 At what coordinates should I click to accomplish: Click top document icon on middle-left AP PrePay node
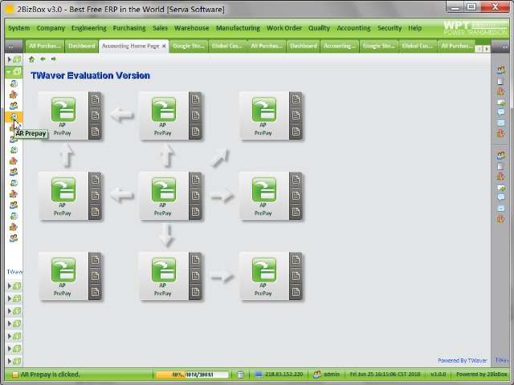coord(95,180)
